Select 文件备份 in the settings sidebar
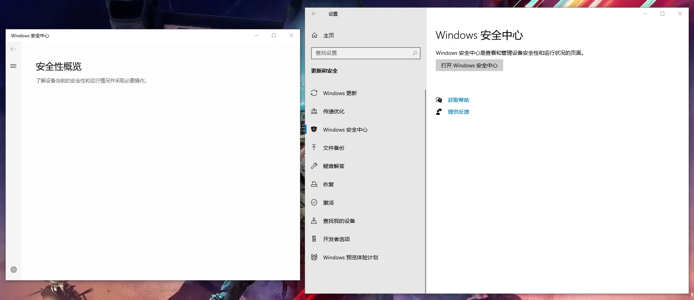This screenshot has width=694, height=300. 334,148
